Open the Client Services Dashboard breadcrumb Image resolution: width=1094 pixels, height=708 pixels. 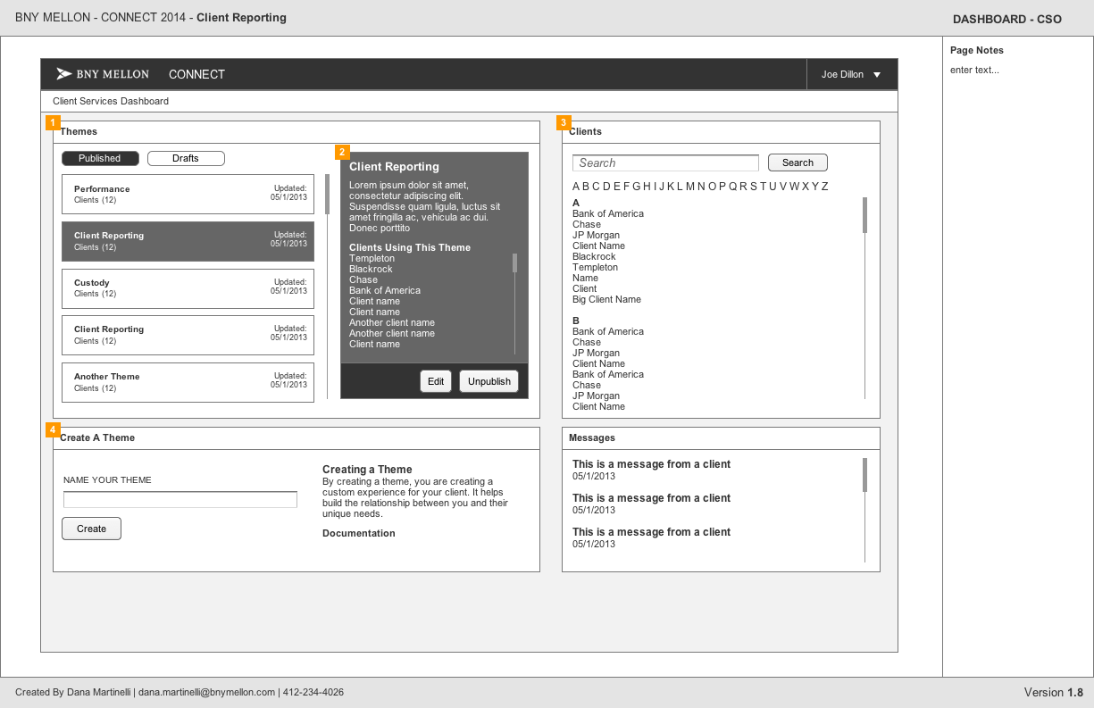click(111, 101)
